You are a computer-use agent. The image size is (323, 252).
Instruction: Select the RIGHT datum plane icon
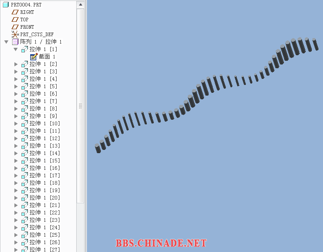coord(15,12)
